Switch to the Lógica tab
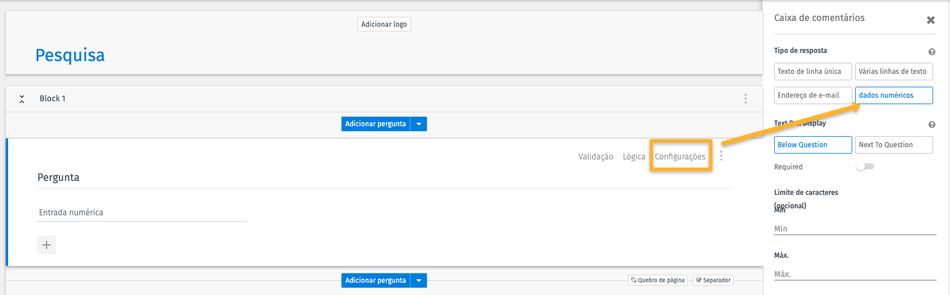 tap(634, 157)
